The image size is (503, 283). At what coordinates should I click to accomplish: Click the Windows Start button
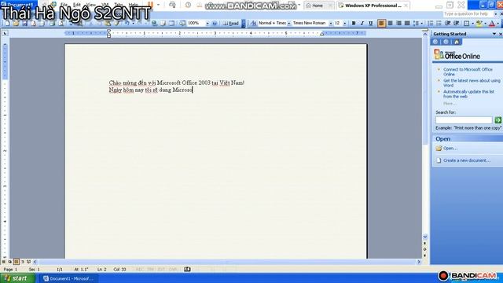pos(17,278)
